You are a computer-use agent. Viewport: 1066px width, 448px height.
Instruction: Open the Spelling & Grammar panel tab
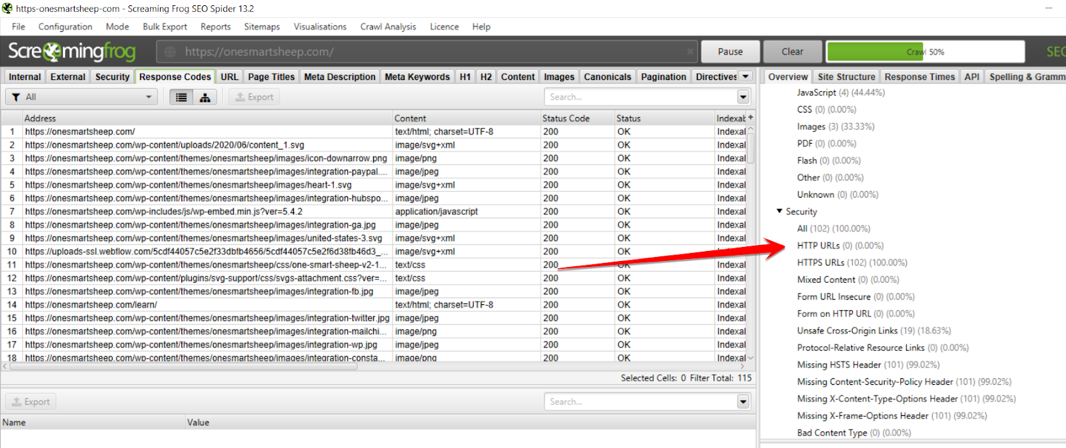click(1026, 77)
